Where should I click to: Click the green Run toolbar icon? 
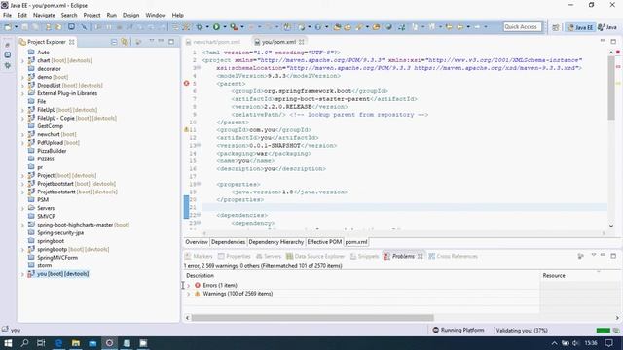point(216,27)
